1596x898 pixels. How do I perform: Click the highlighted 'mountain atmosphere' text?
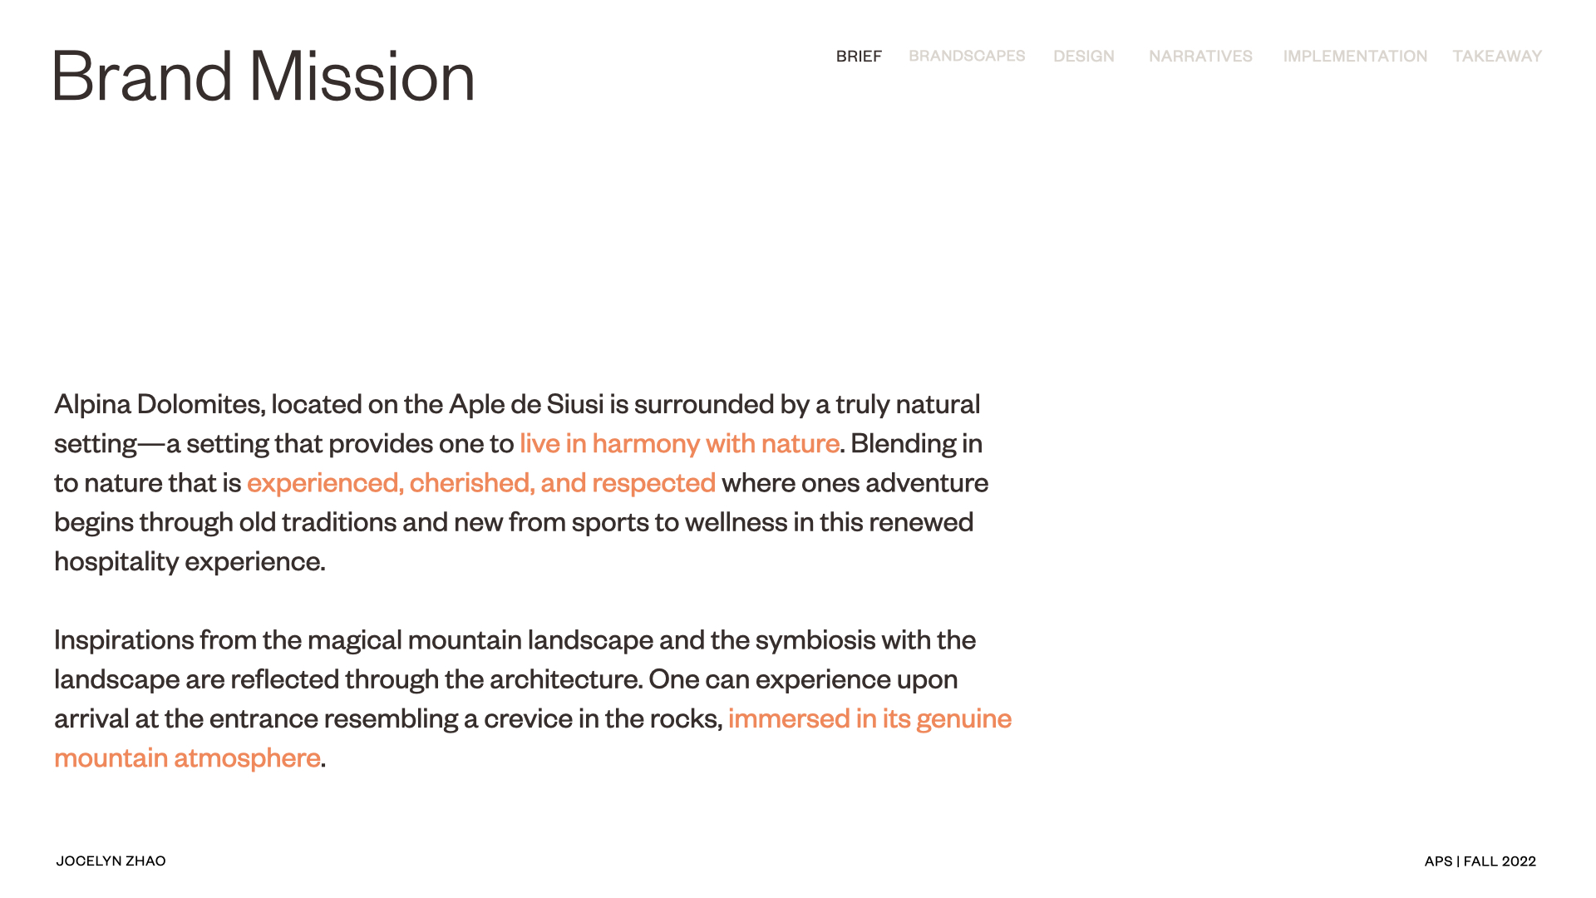[187, 758]
